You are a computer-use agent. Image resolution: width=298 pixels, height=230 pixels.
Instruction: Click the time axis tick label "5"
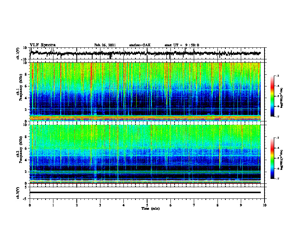(147, 205)
